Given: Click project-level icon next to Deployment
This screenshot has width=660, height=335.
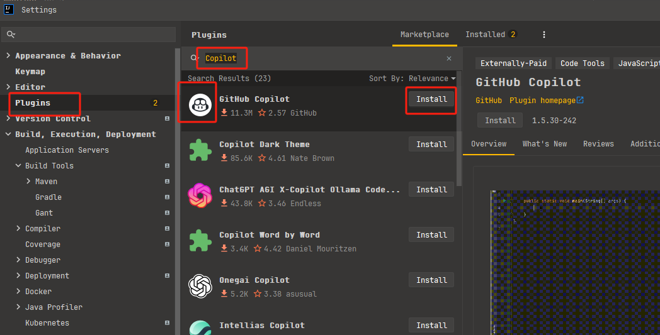Looking at the screenshot, I should 167,276.
